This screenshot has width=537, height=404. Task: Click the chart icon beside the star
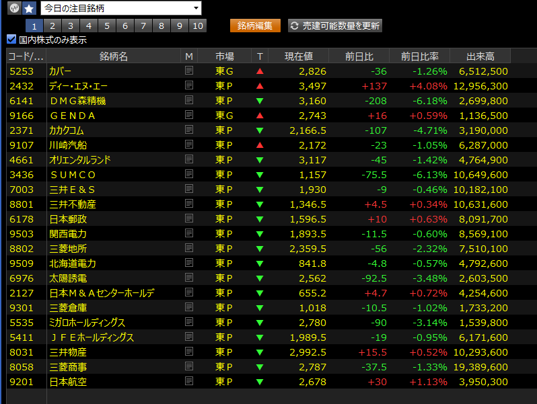click(14, 8)
